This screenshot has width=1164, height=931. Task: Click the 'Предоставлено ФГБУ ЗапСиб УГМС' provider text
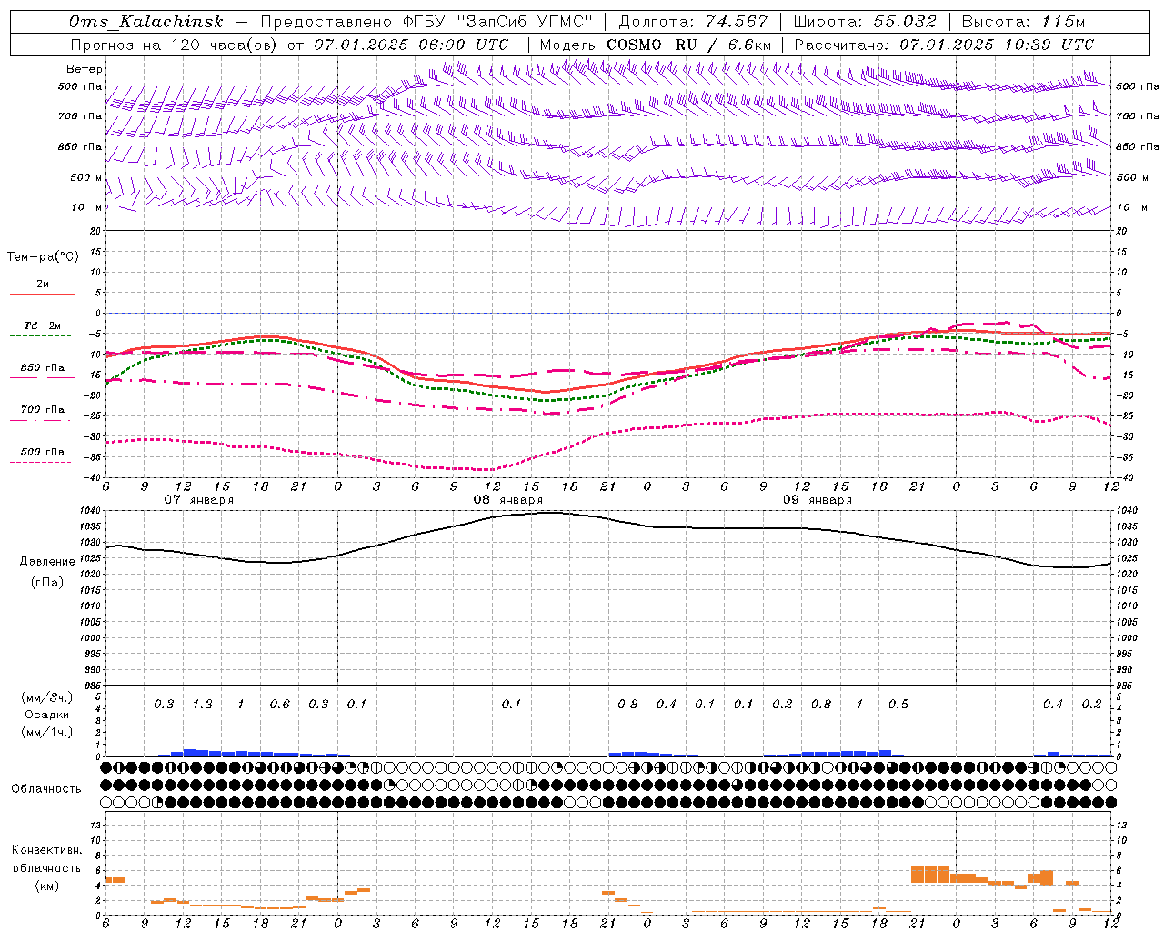point(426,22)
